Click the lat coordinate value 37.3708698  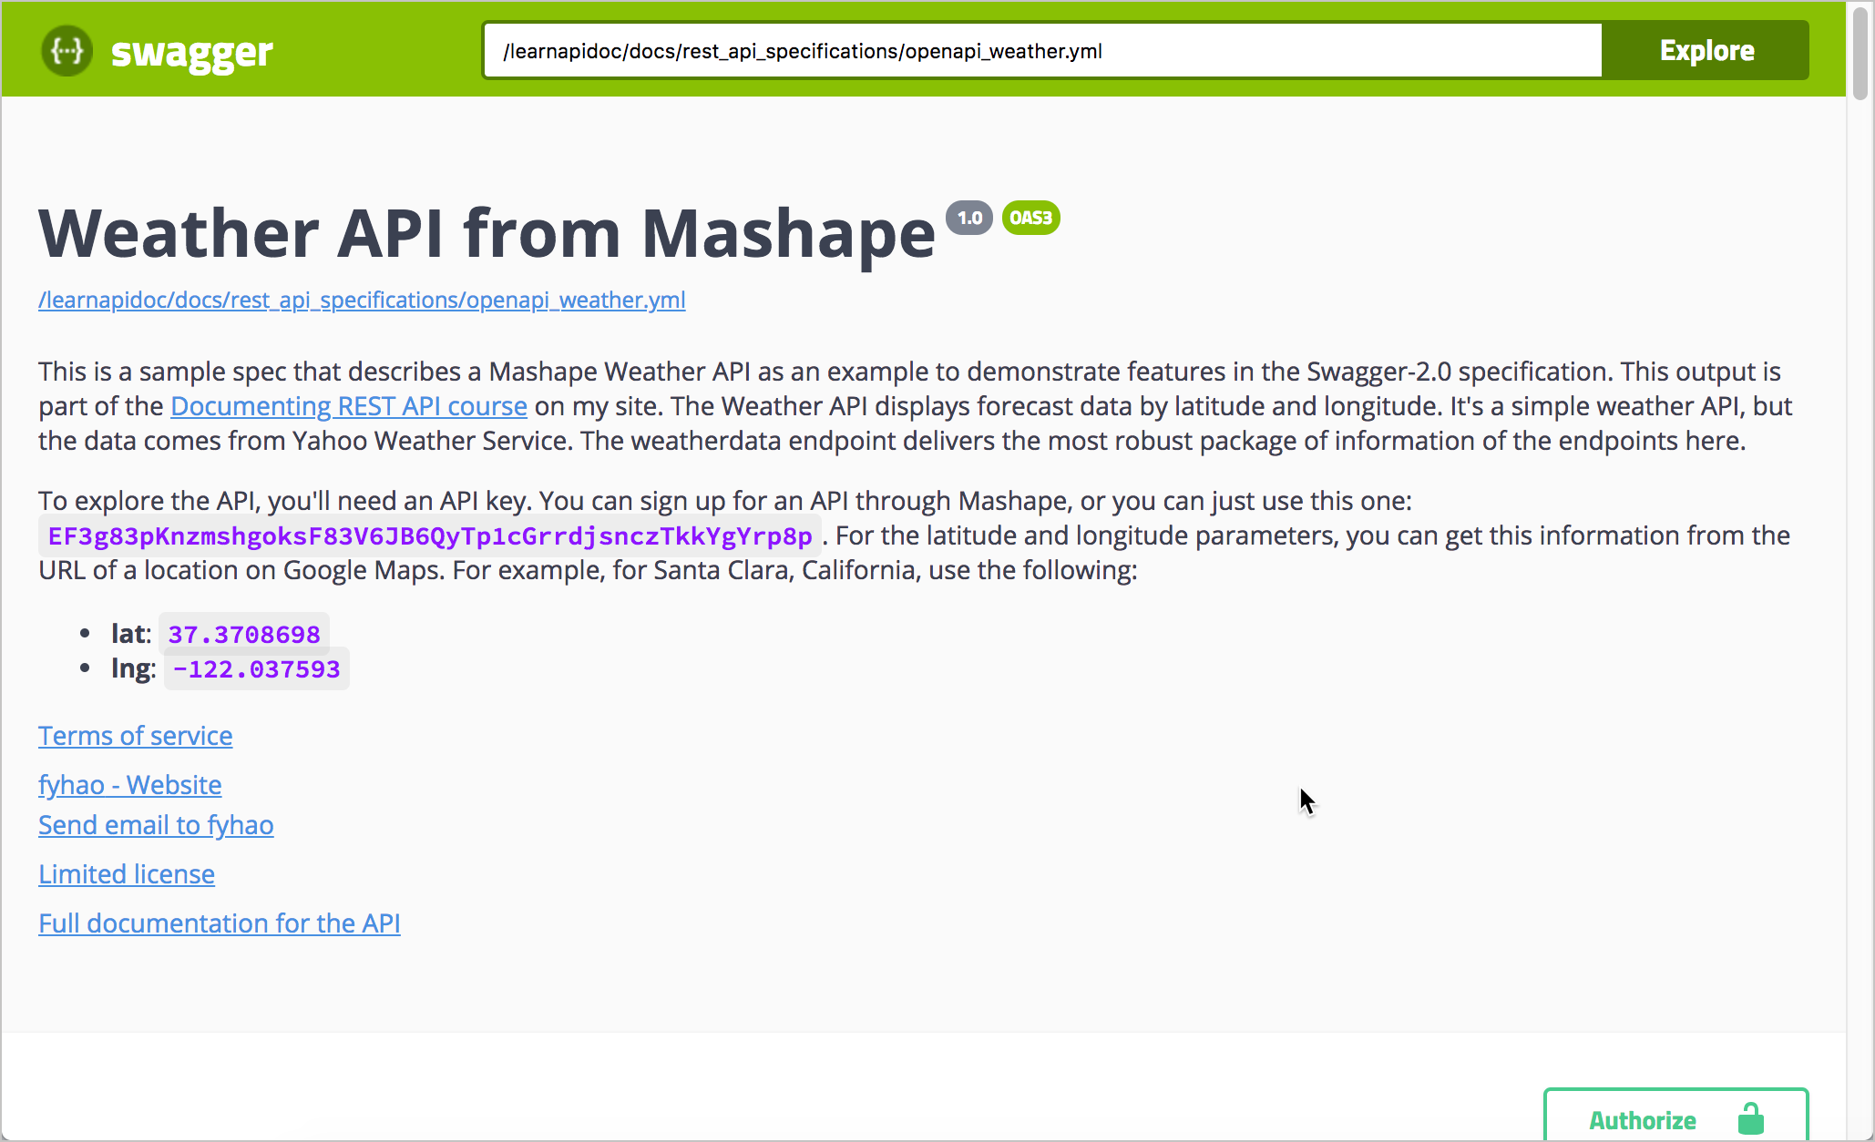point(243,633)
